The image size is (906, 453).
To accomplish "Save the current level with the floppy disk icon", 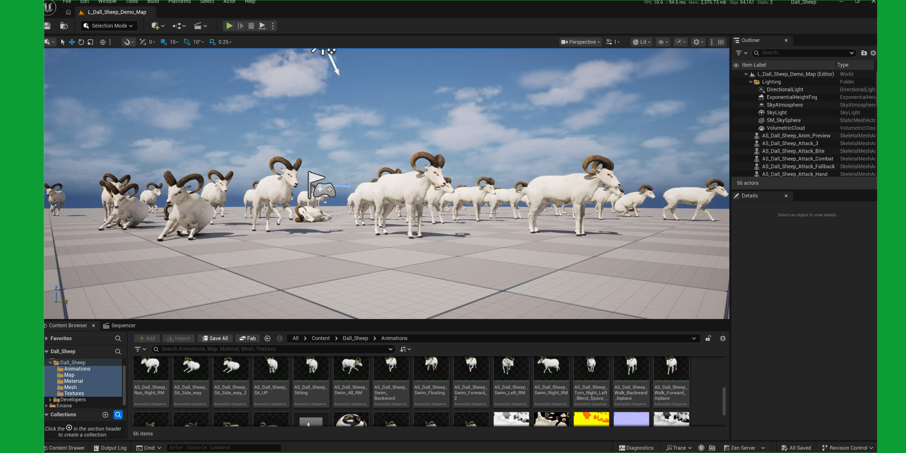I will coord(48,26).
